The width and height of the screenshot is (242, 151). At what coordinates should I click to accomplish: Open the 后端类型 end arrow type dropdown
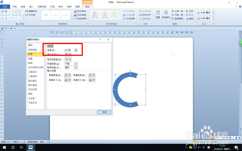coord(92,75)
